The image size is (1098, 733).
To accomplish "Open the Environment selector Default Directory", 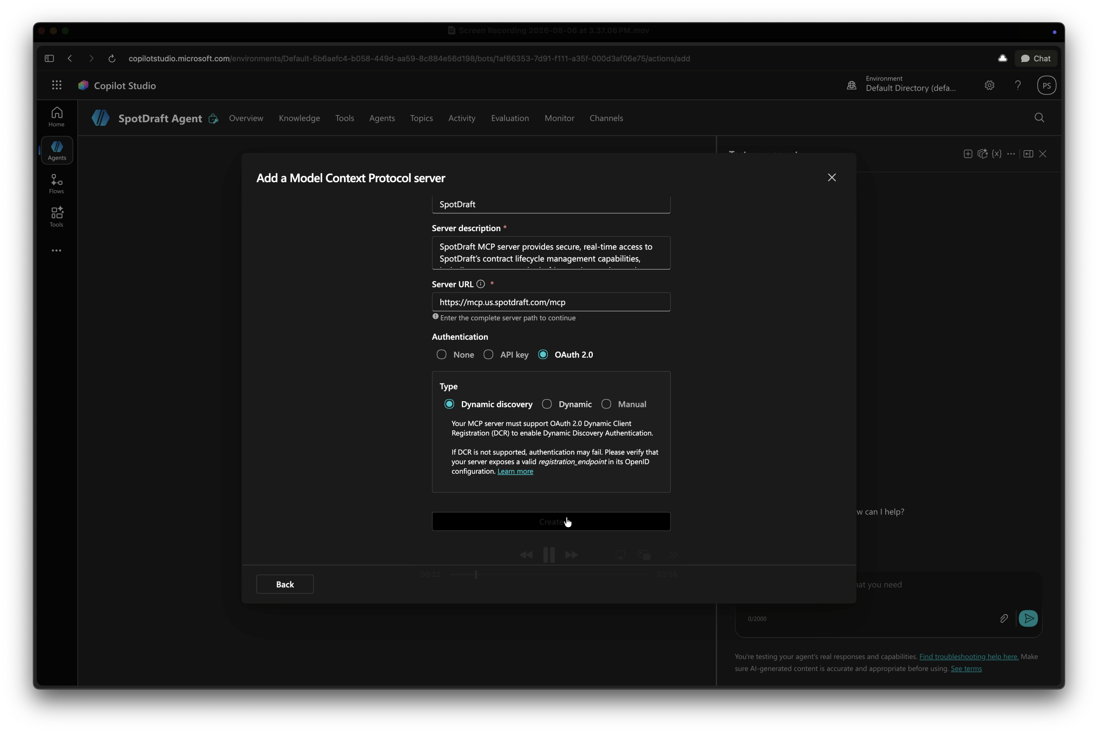I will click(902, 84).
